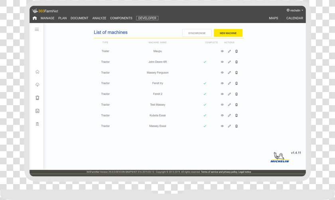
Task: Open the CALENDAR
Action: [295, 18]
